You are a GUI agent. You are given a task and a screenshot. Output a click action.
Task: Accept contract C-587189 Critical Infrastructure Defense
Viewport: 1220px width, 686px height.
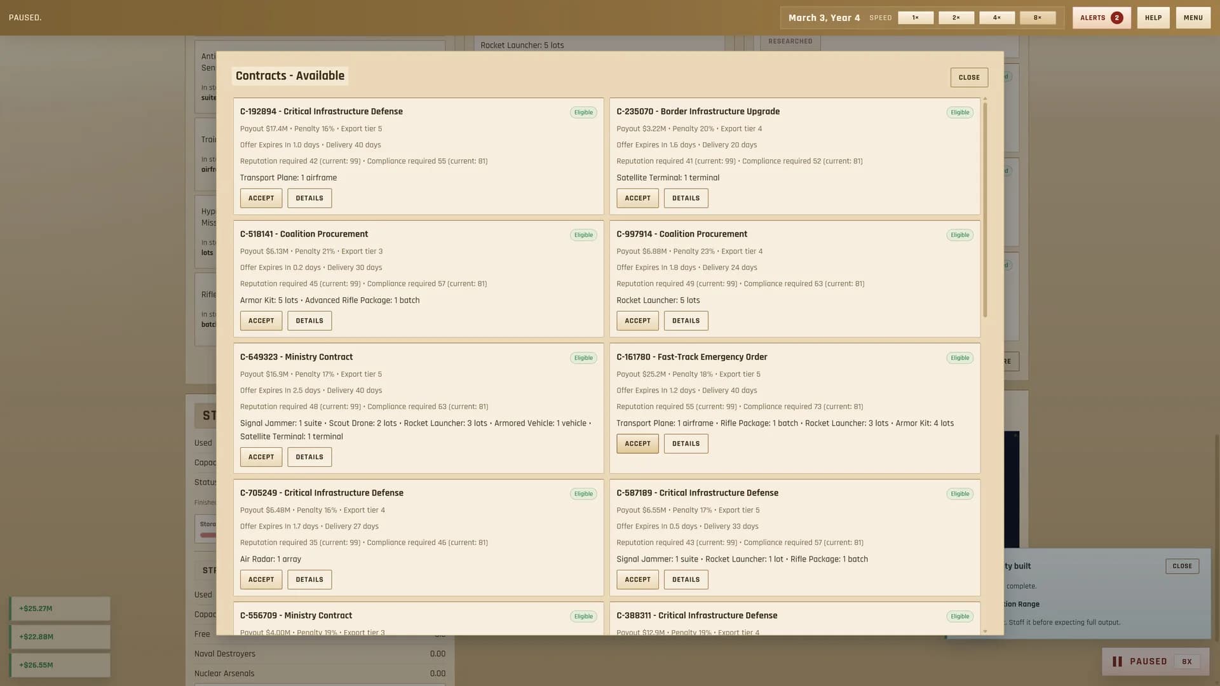point(637,579)
